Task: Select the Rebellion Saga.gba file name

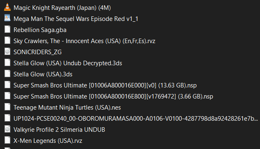Action: pyautogui.click(x=40, y=30)
